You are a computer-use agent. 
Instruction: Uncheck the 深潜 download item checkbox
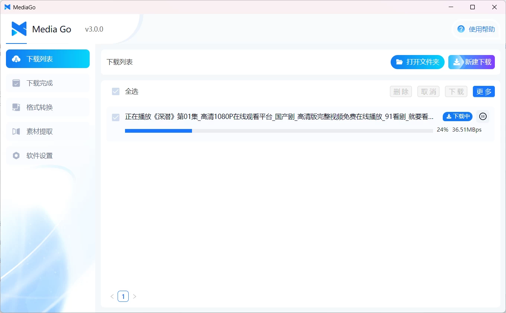[116, 117]
